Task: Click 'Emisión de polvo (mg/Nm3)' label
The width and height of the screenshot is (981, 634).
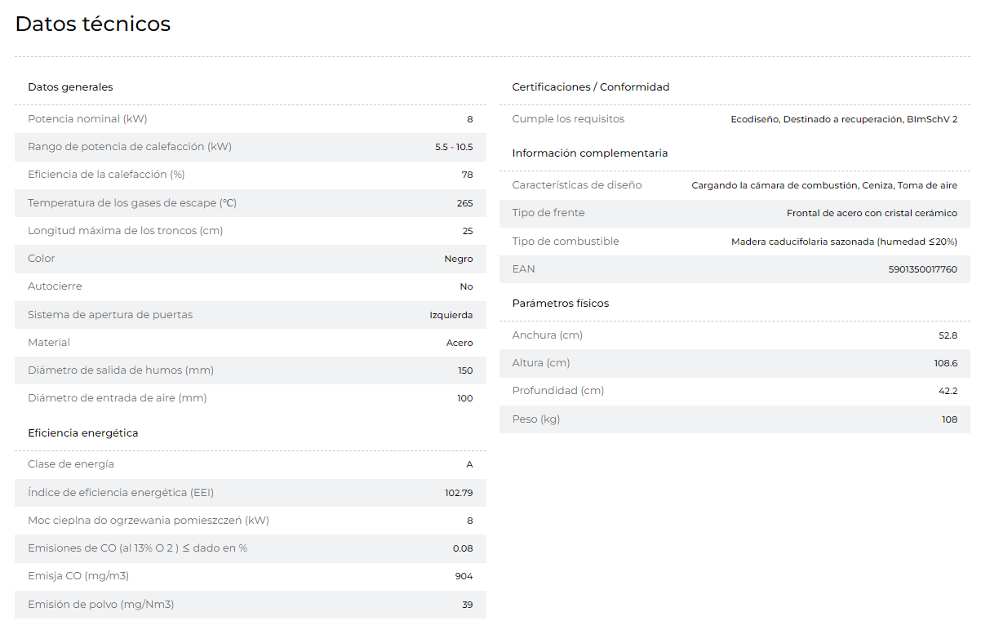Action: (101, 605)
